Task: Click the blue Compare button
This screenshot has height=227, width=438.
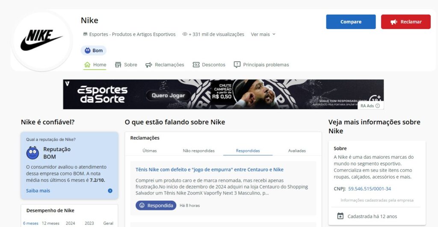Action: coord(351,22)
